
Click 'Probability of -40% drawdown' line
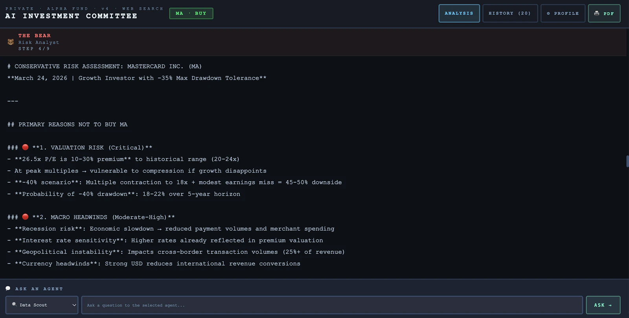pyautogui.click(x=123, y=194)
